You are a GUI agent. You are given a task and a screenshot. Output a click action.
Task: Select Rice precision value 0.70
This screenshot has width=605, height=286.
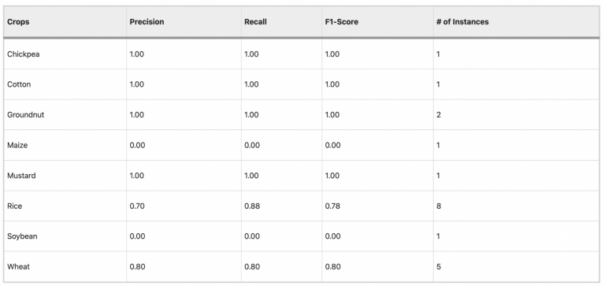coord(136,206)
